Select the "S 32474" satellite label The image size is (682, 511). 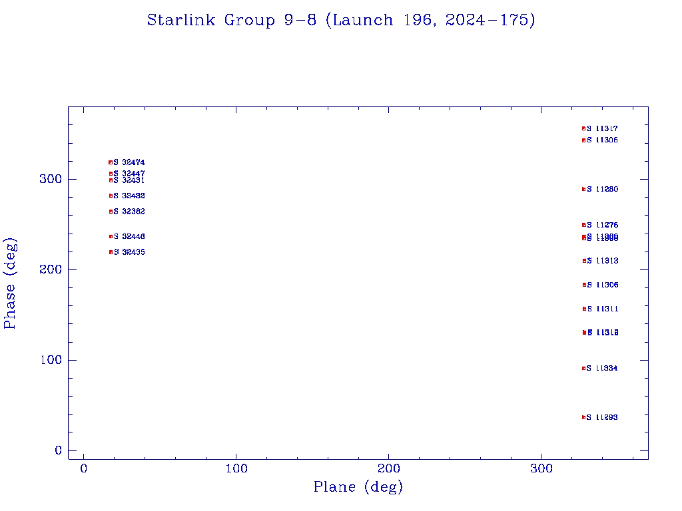(x=129, y=162)
